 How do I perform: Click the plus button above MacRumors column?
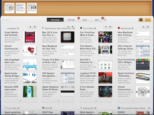(x=73, y=27)
